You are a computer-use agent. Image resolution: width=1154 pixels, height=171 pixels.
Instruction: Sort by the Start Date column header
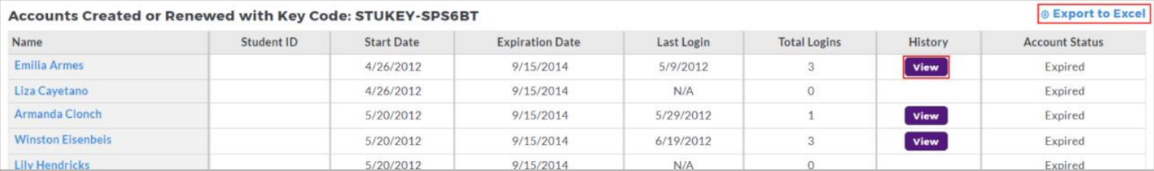tap(392, 42)
